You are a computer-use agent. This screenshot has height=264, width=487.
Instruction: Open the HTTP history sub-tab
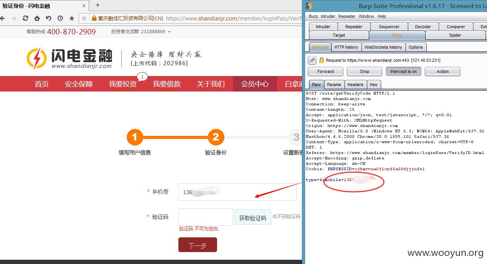point(346,47)
